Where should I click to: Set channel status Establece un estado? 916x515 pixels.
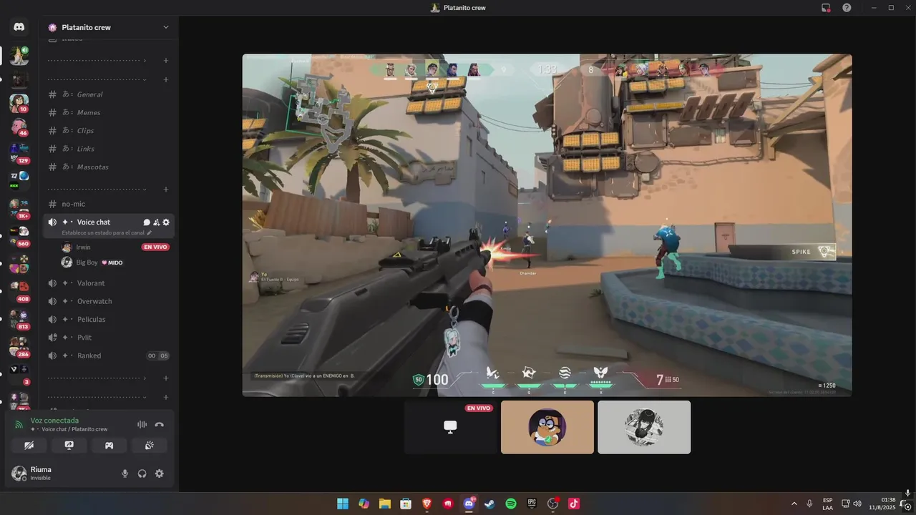click(x=107, y=232)
